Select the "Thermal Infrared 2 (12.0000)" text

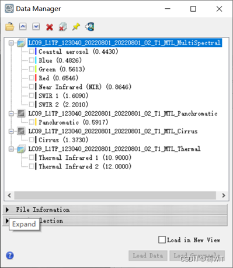click(x=85, y=166)
